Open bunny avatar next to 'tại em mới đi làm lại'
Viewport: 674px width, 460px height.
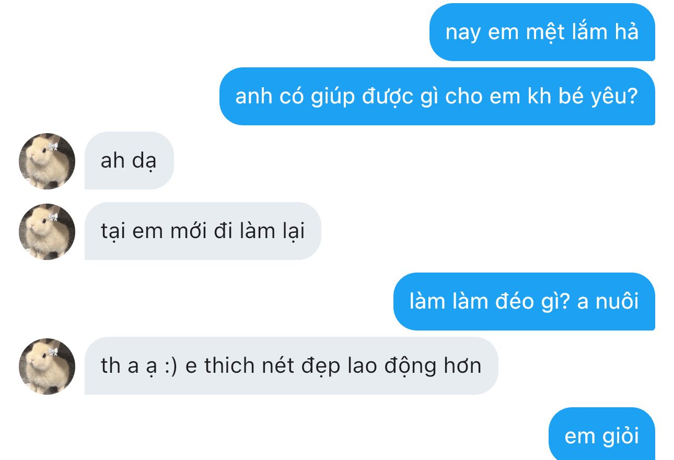[47, 231]
